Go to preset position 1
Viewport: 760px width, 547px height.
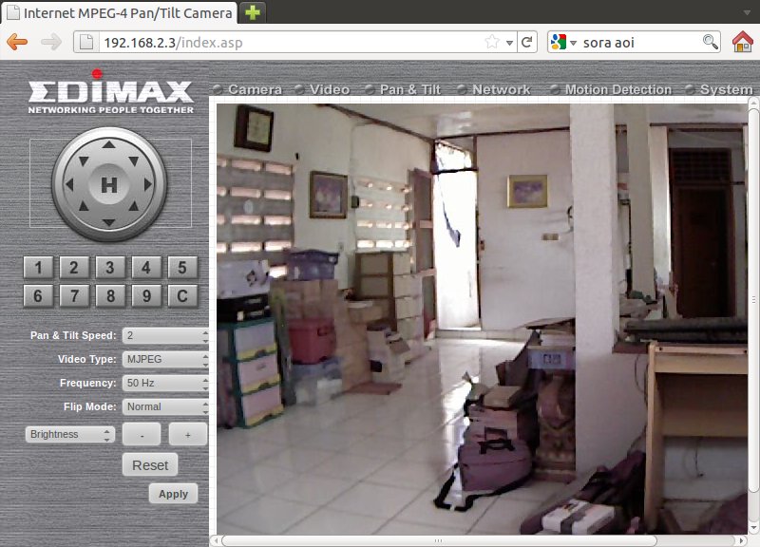pyautogui.click(x=38, y=268)
